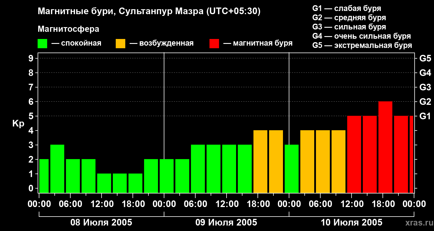Click the orange 'возбужденная' legend swatch

pos(120,44)
